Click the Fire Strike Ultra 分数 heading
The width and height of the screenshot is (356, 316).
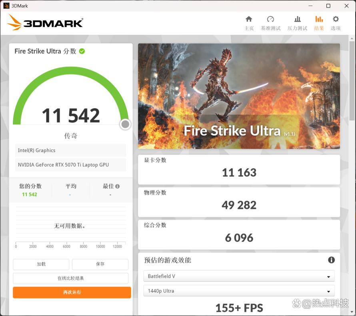pos(46,51)
